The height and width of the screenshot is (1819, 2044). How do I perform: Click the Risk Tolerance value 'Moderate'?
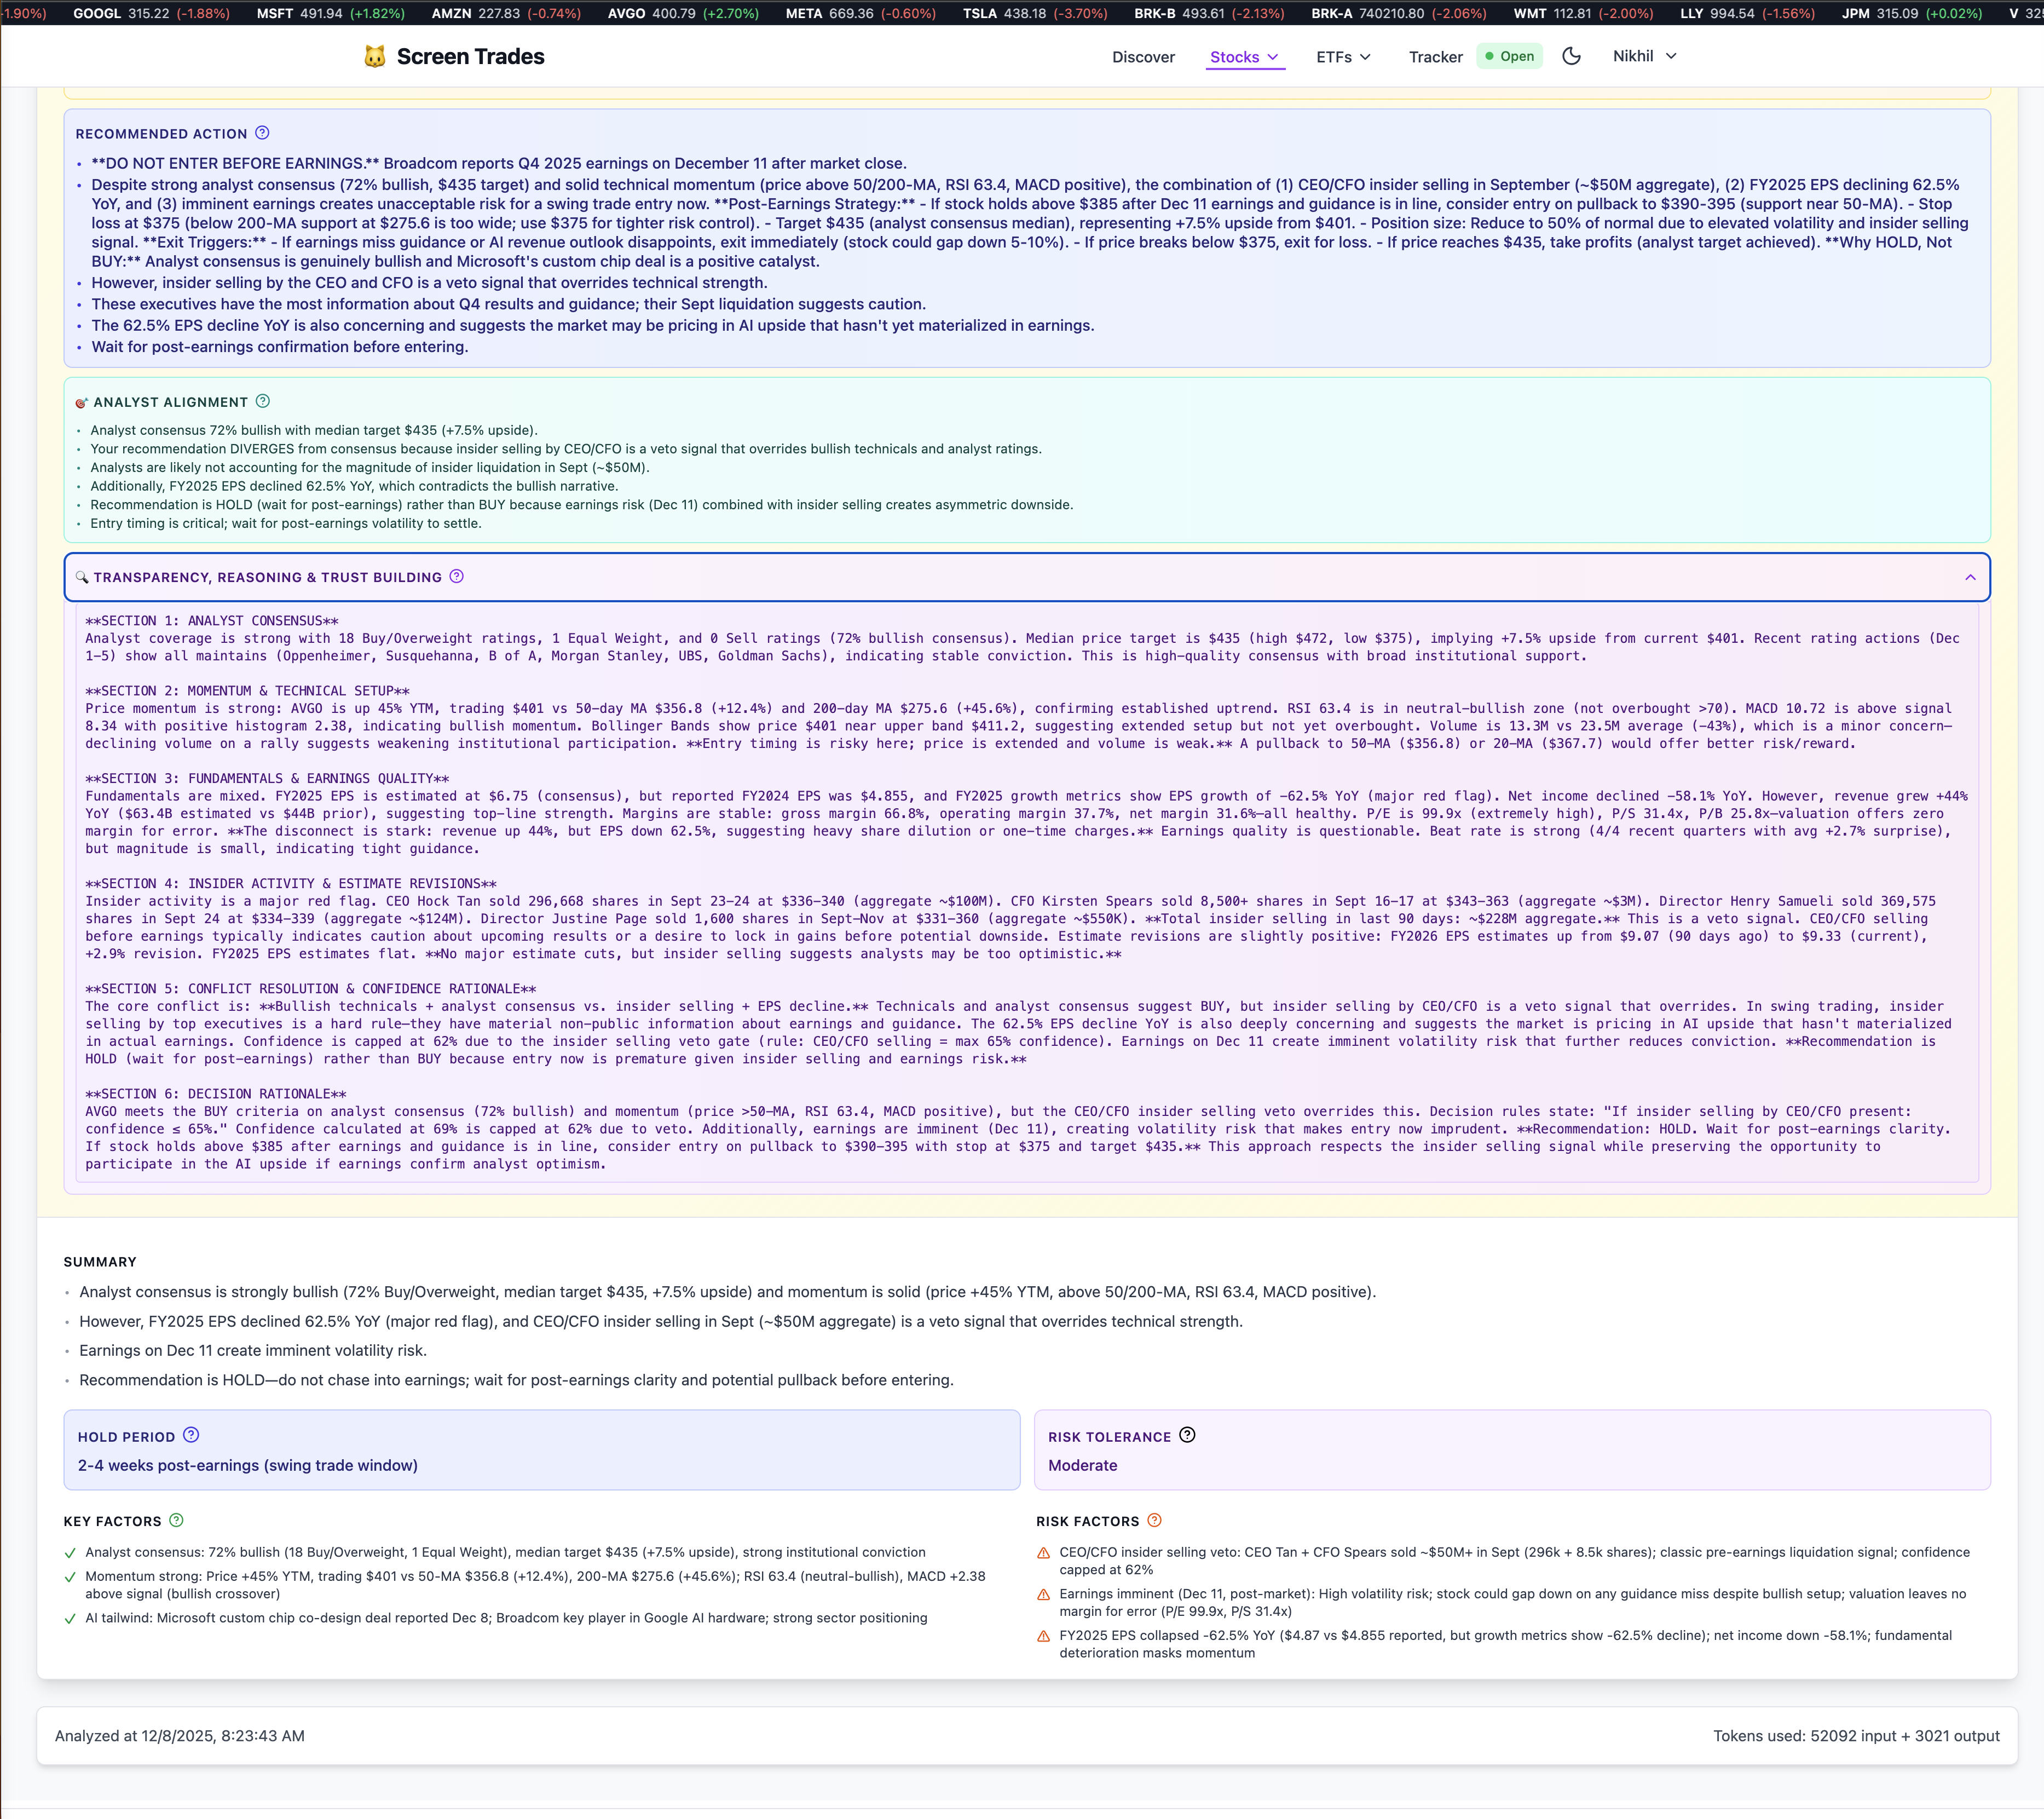click(1083, 1466)
